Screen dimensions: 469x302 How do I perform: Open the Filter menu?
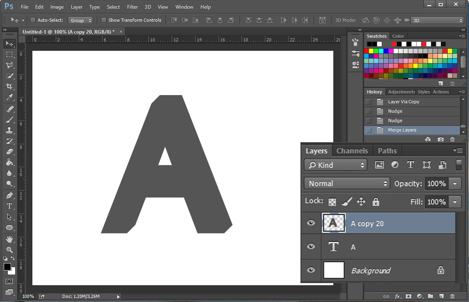click(x=132, y=7)
